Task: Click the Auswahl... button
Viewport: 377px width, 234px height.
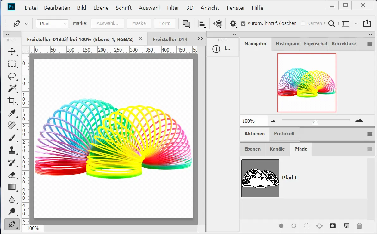Action: 108,23
